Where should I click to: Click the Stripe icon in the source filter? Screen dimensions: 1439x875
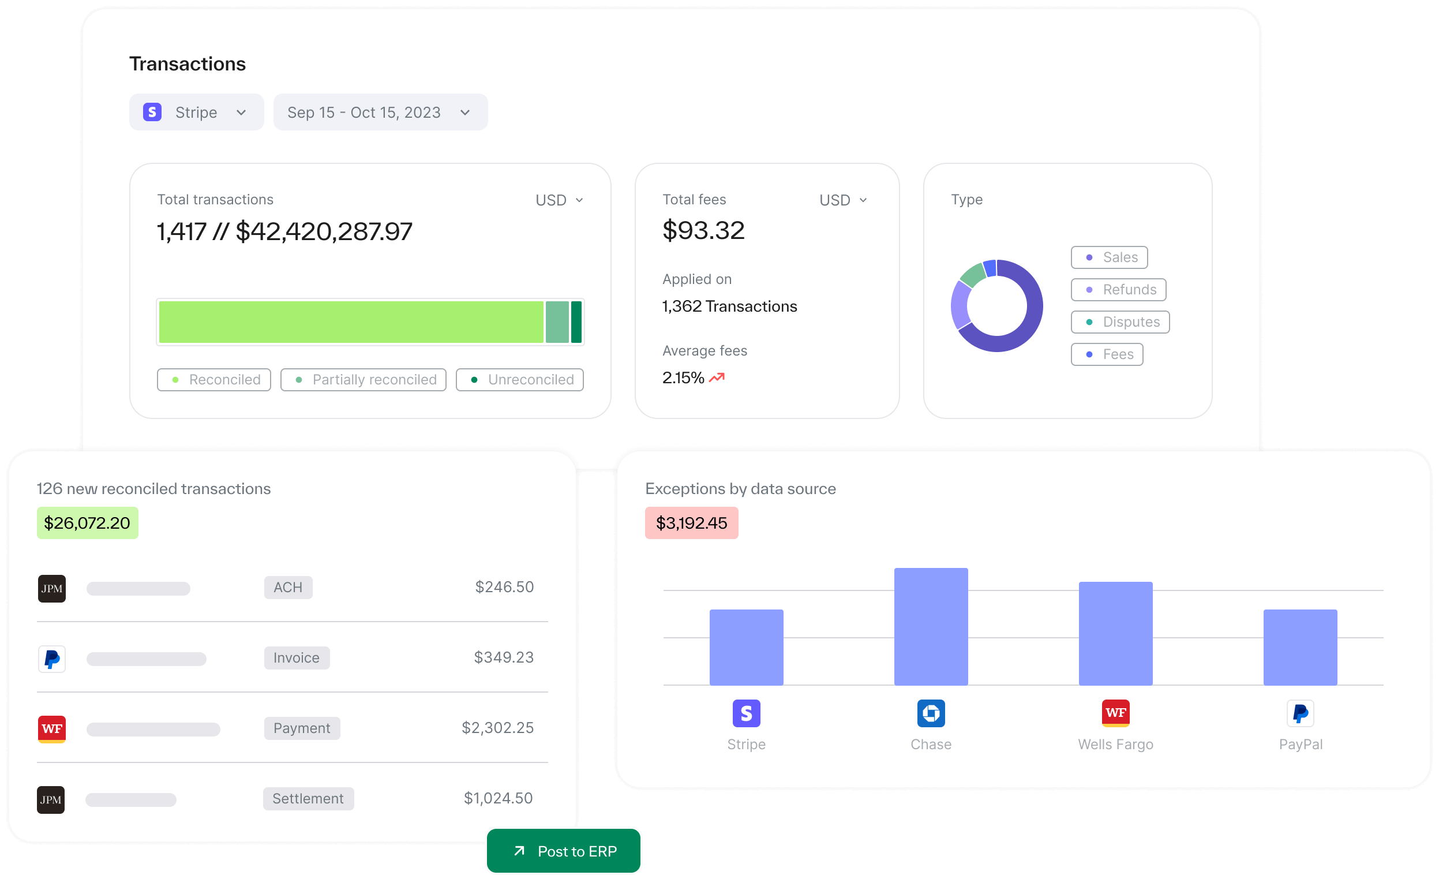pos(152,112)
